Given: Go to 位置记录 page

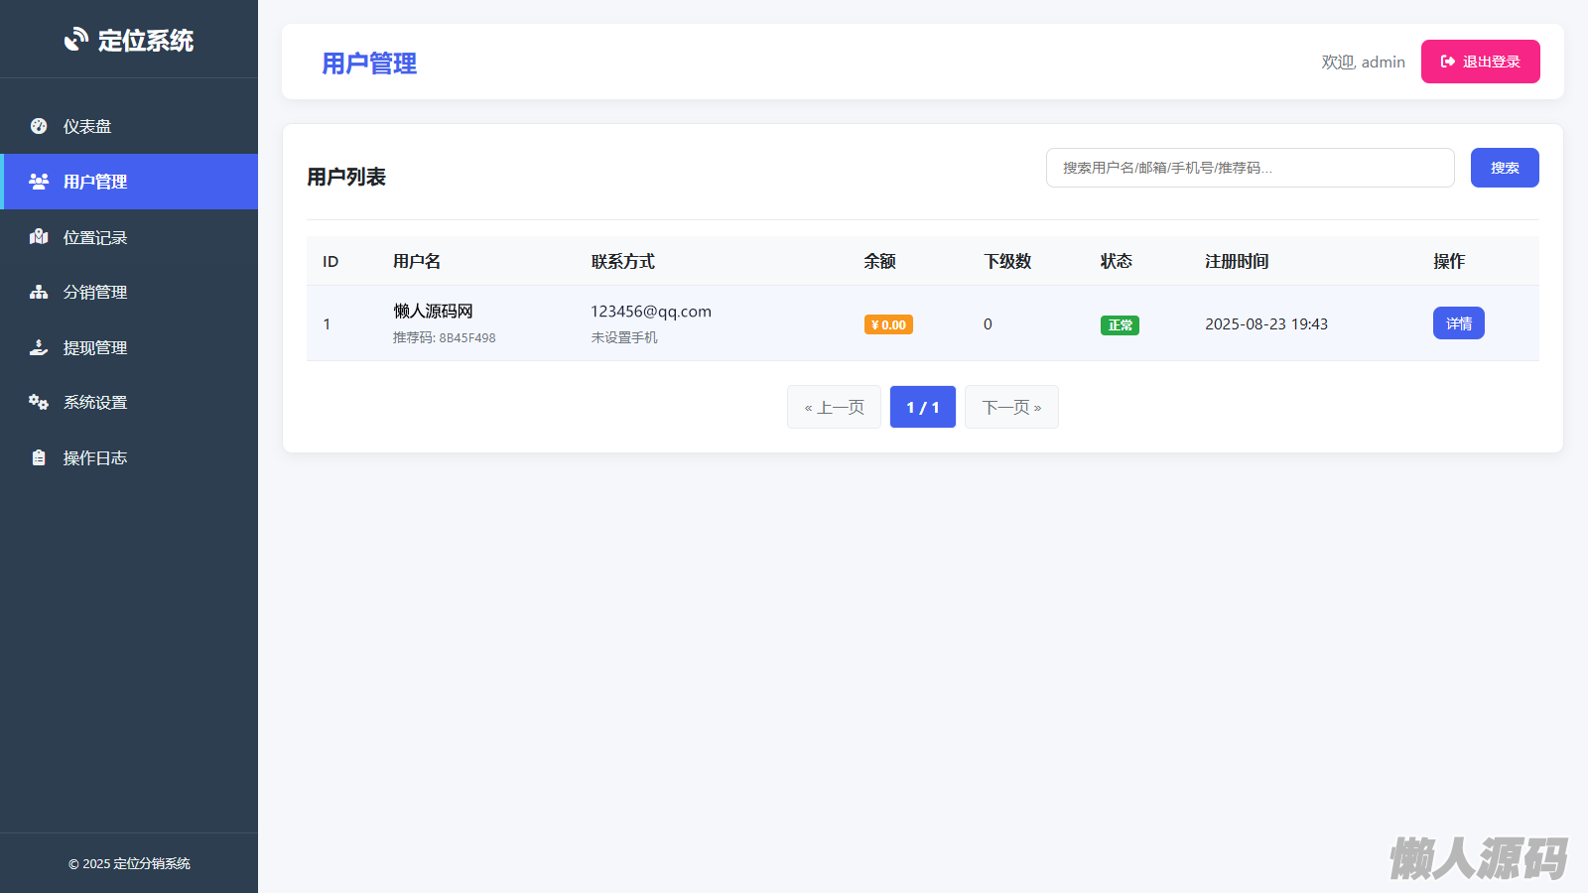Looking at the screenshot, I should [x=95, y=238].
